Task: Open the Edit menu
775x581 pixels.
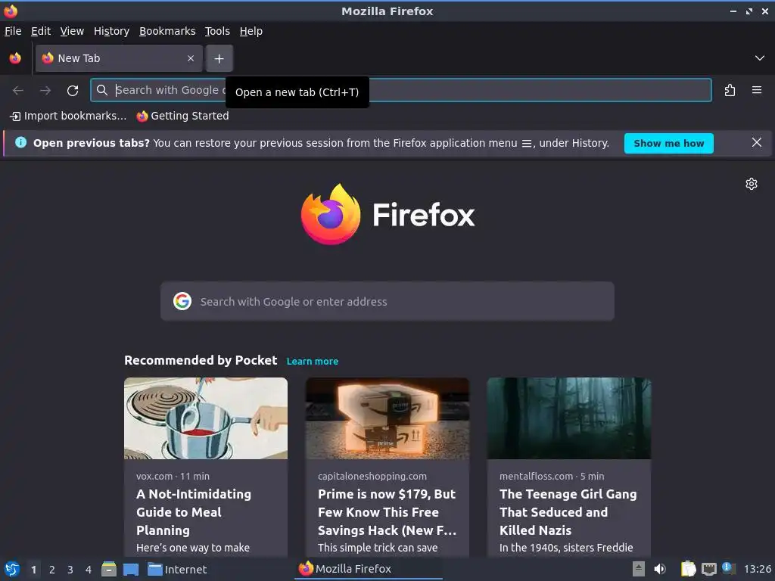Action: coord(41,31)
